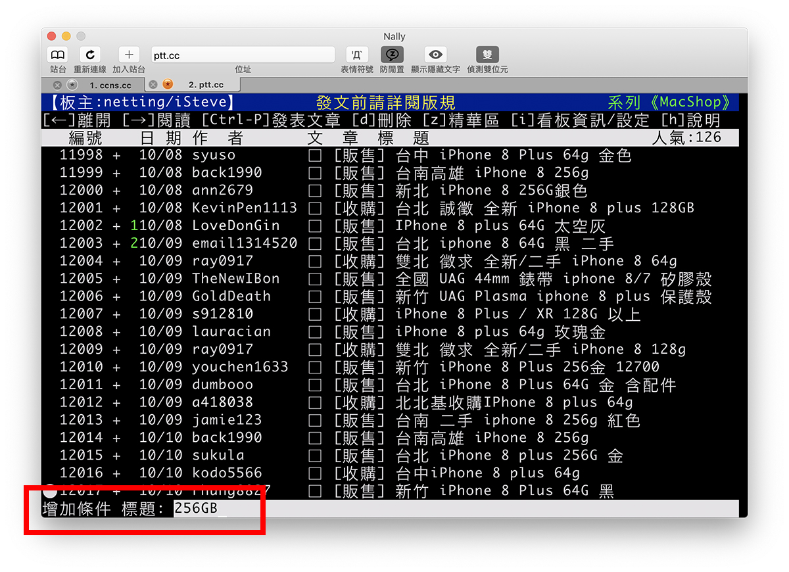The image size is (789, 572).
Task: Close the ccns.cc tab
Action: [57, 85]
